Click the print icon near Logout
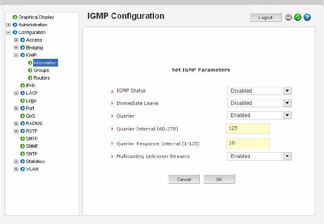The height and width of the screenshot is (224, 324). pyautogui.click(x=289, y=17)
